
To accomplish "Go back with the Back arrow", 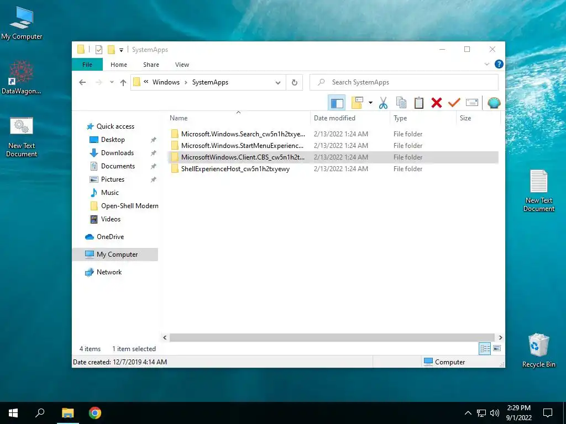I will pyautogui.click(x=83, y=82).
